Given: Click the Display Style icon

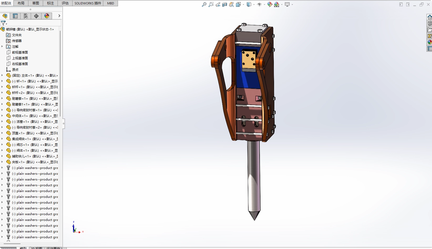Looking at the screenshot, I should click(249, 4).
